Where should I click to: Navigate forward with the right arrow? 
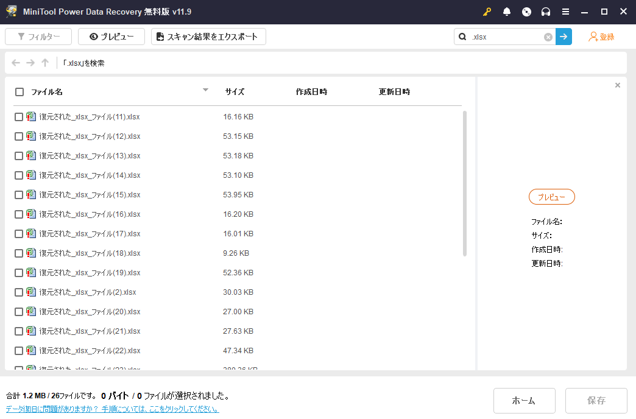[30, 63]
